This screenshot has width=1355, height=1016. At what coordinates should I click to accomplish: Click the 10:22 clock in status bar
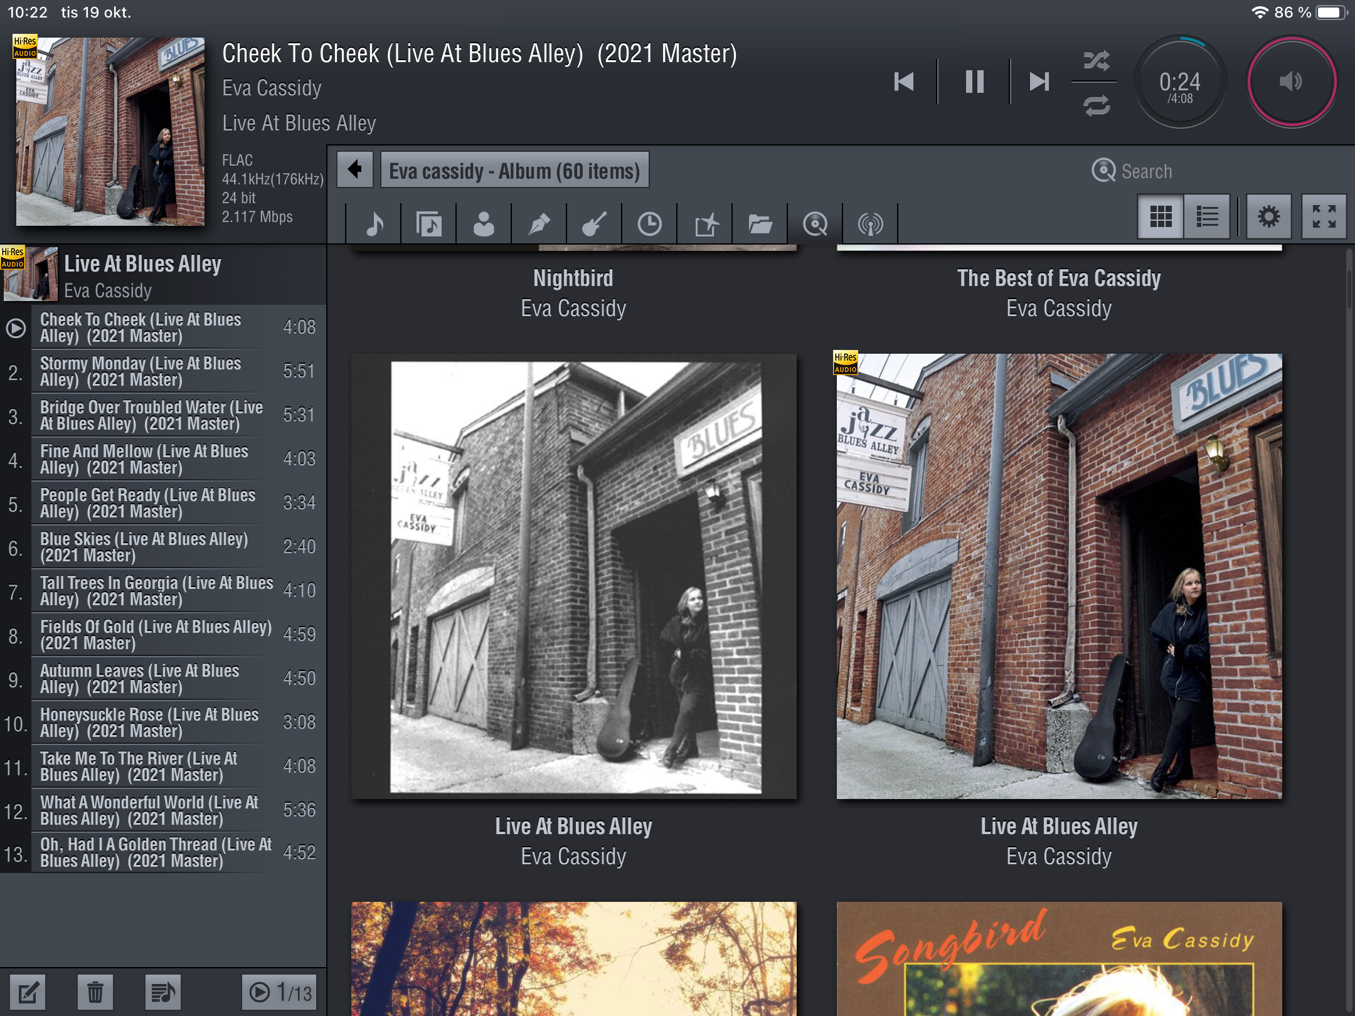(28, 13)
